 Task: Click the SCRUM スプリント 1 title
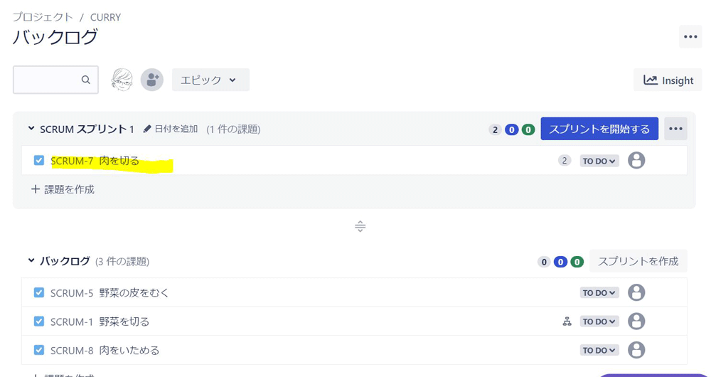click(x=87, y=129)
